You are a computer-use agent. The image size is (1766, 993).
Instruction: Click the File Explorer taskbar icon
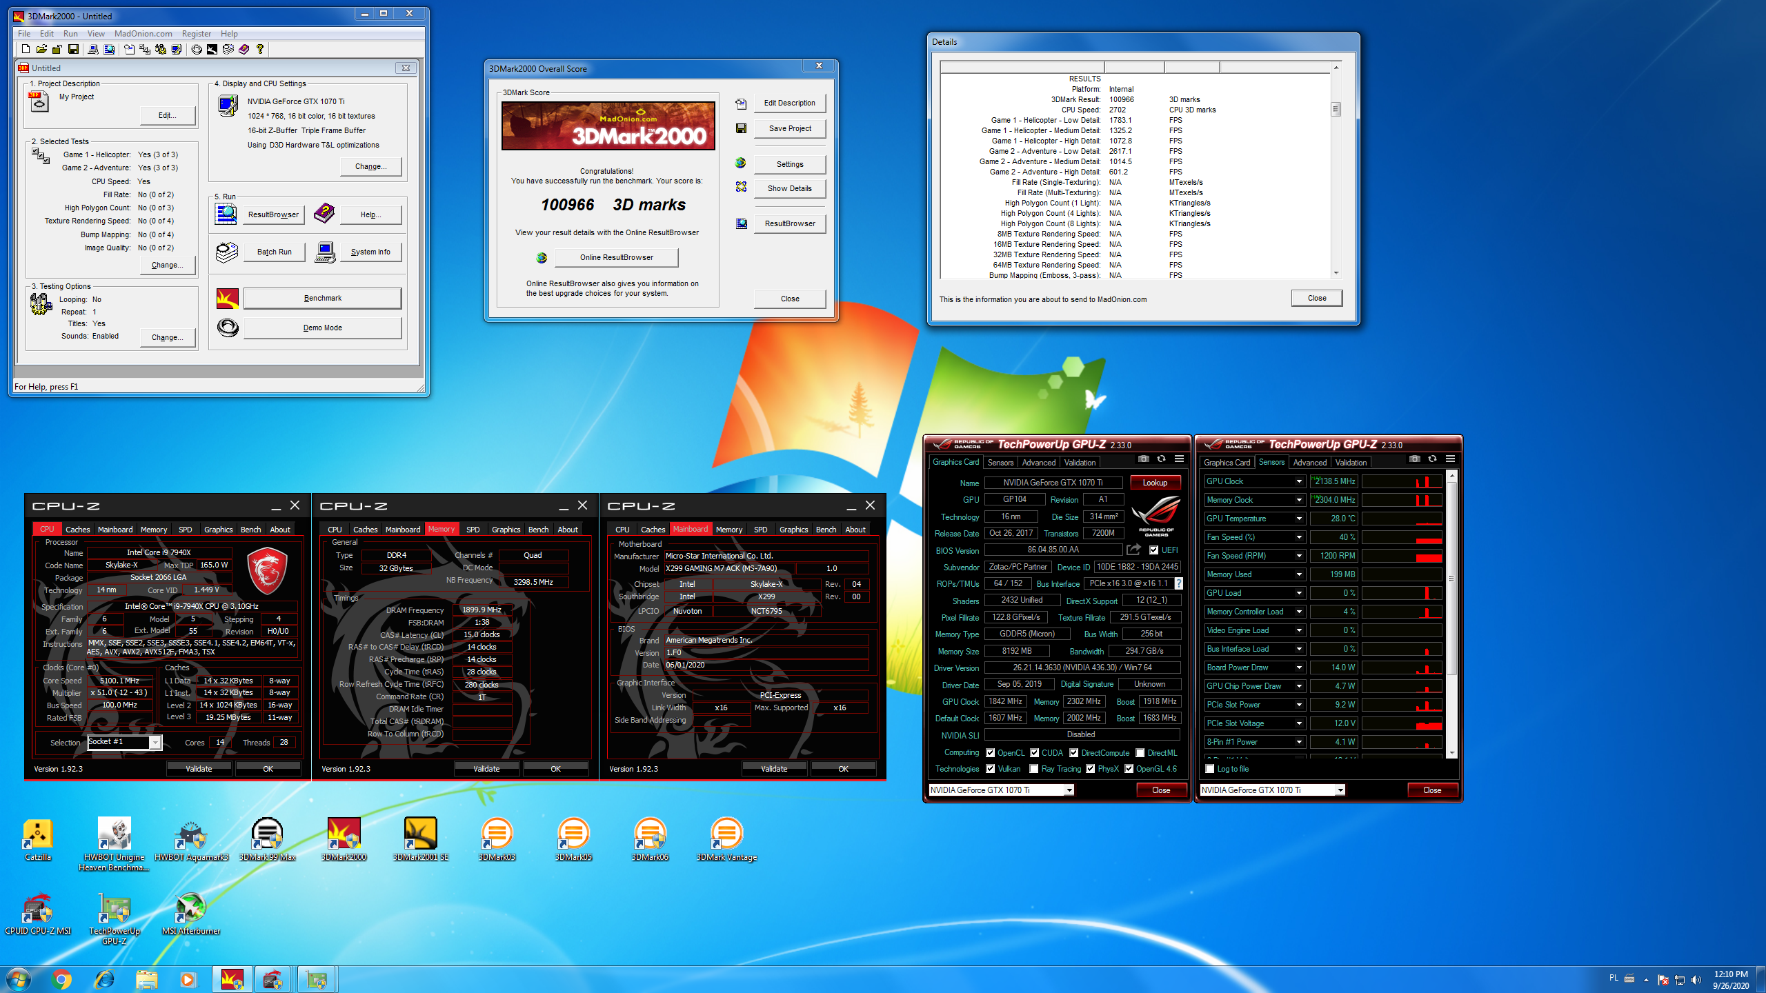[x=147, y=979]
